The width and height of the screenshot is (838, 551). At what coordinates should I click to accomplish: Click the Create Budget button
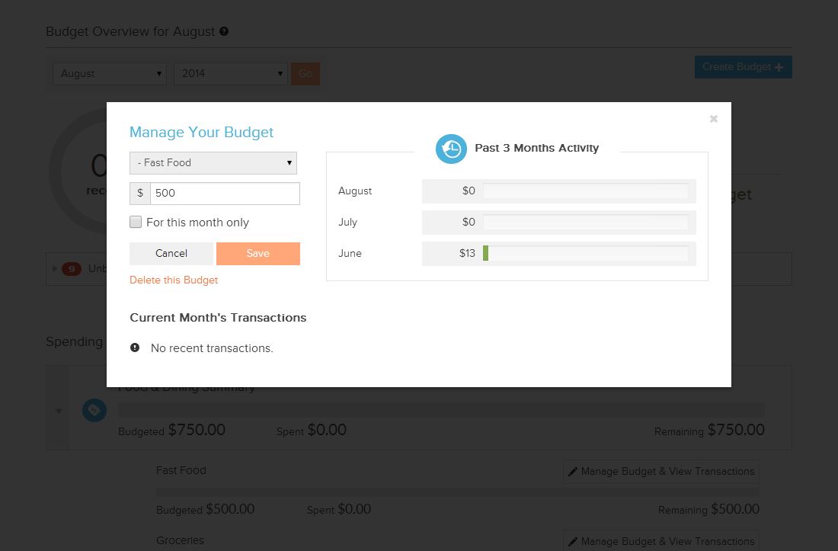coord(744,67)
